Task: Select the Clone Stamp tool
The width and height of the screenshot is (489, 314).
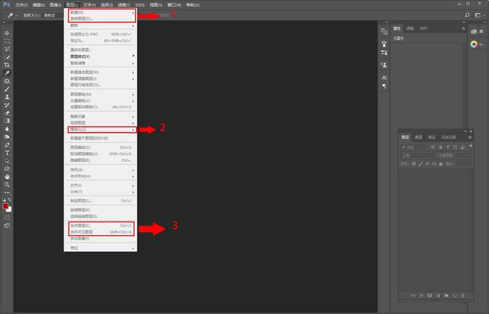Action: [7, 97]
